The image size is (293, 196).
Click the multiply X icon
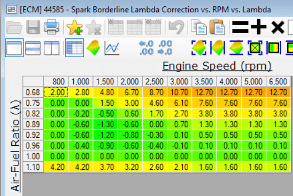pyautogui.click(x=277, y=27)
